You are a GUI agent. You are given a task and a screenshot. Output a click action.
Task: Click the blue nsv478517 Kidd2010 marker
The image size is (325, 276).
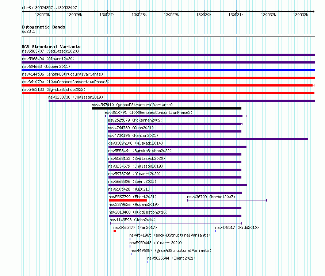tap(216, 231)
